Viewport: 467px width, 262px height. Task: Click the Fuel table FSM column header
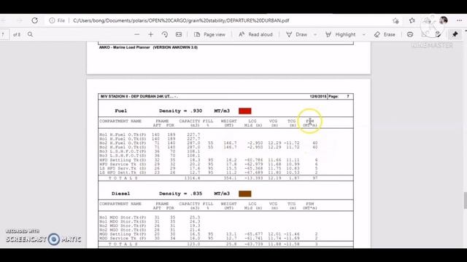309,123
